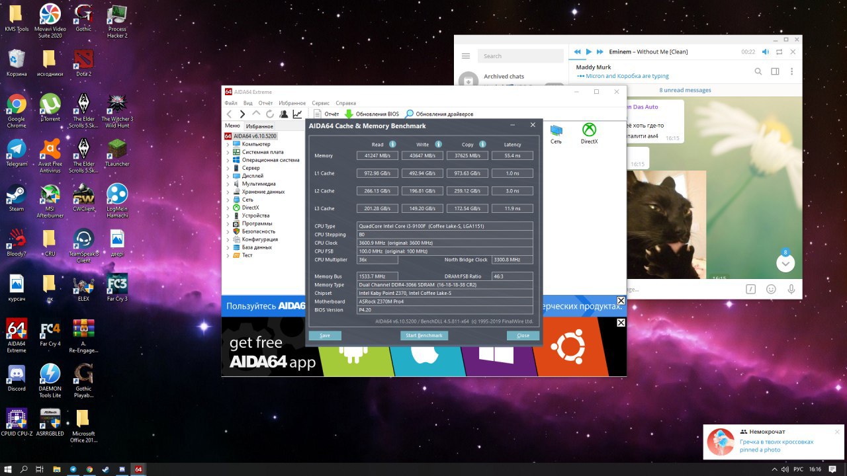
Task: Click info icon next to Write column
Action: pyautogui.click(x=438, y=144)
